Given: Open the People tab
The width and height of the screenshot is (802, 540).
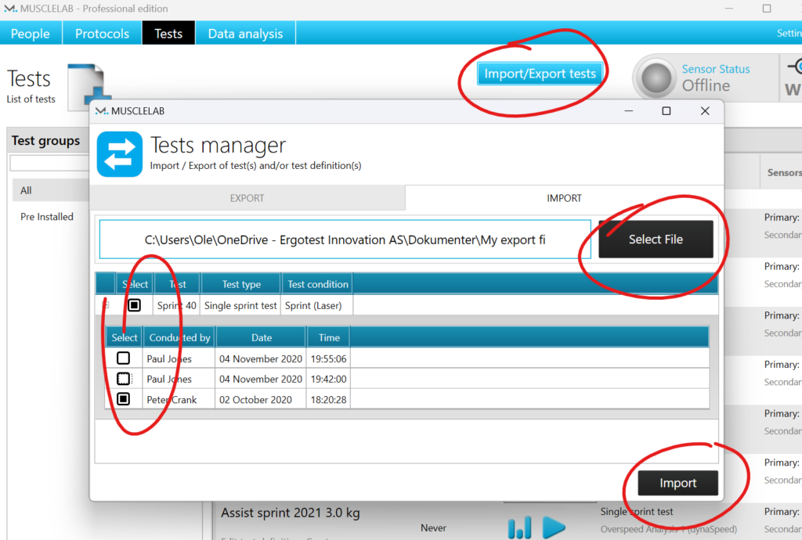Looking at the screenshot, I should 31,33.
